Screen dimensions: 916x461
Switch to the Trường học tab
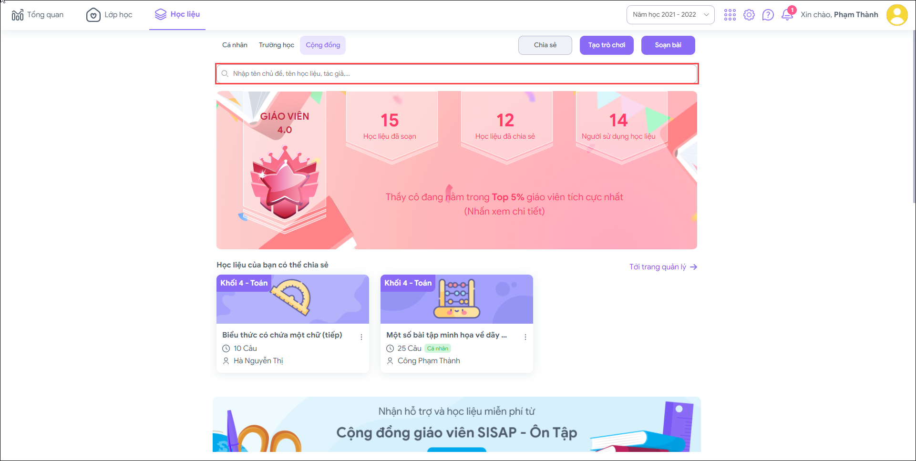coord(277,45)
